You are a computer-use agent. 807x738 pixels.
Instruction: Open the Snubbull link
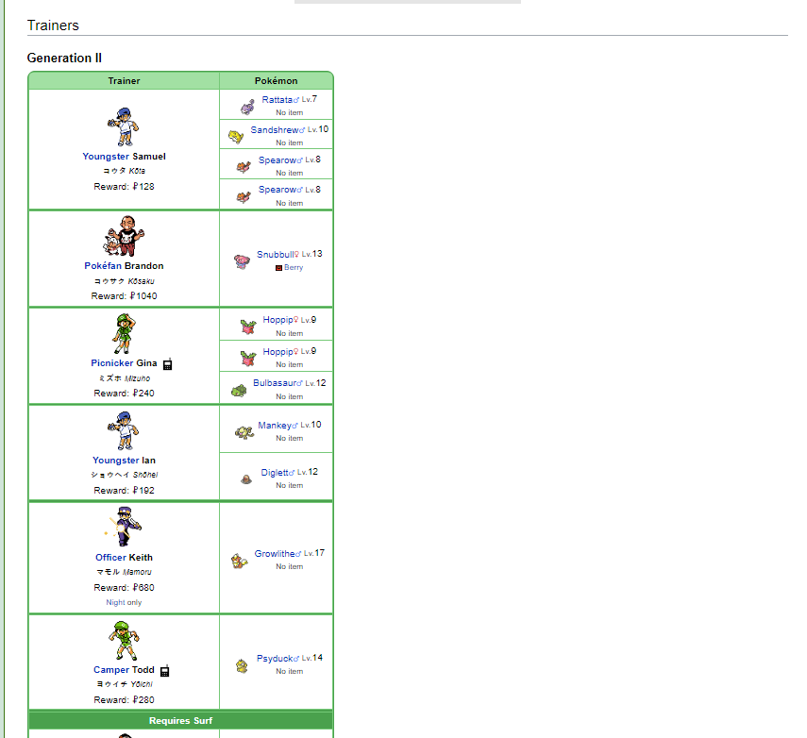click(x=276, y=255)
